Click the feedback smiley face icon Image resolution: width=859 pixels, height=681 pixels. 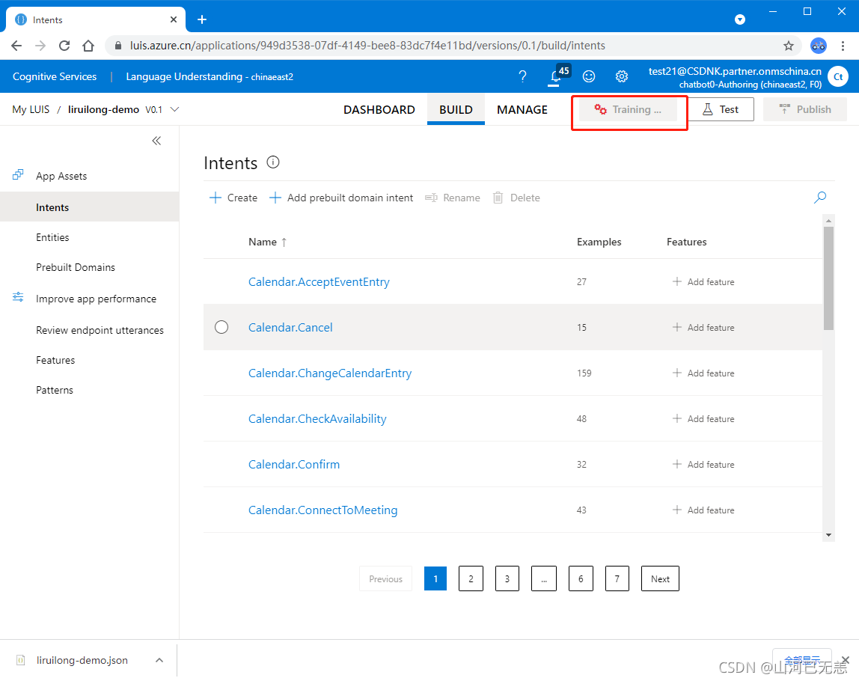point(589,76)
